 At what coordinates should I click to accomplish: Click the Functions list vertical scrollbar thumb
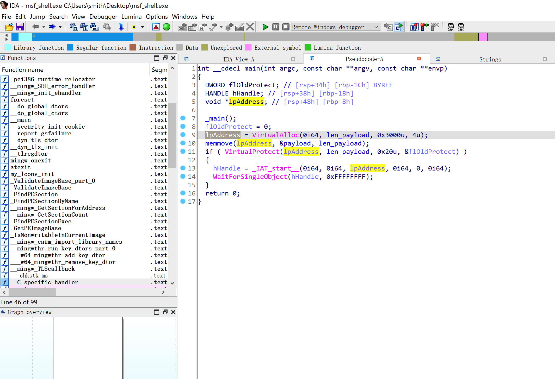[172, 136]
